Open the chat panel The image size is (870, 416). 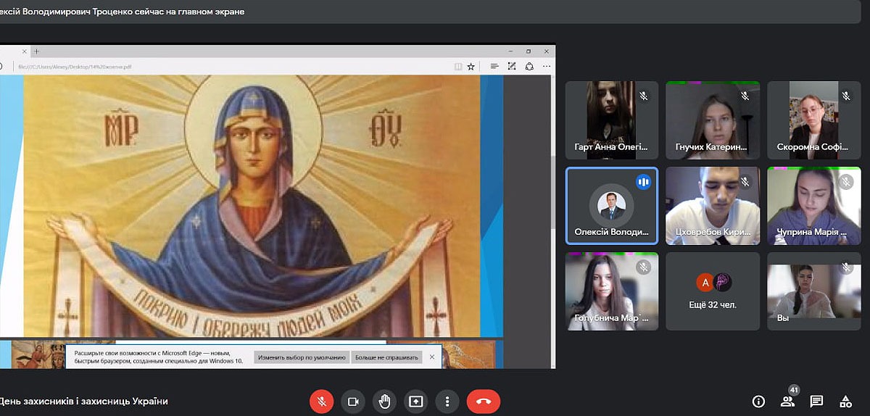click(x=816, y=401)
